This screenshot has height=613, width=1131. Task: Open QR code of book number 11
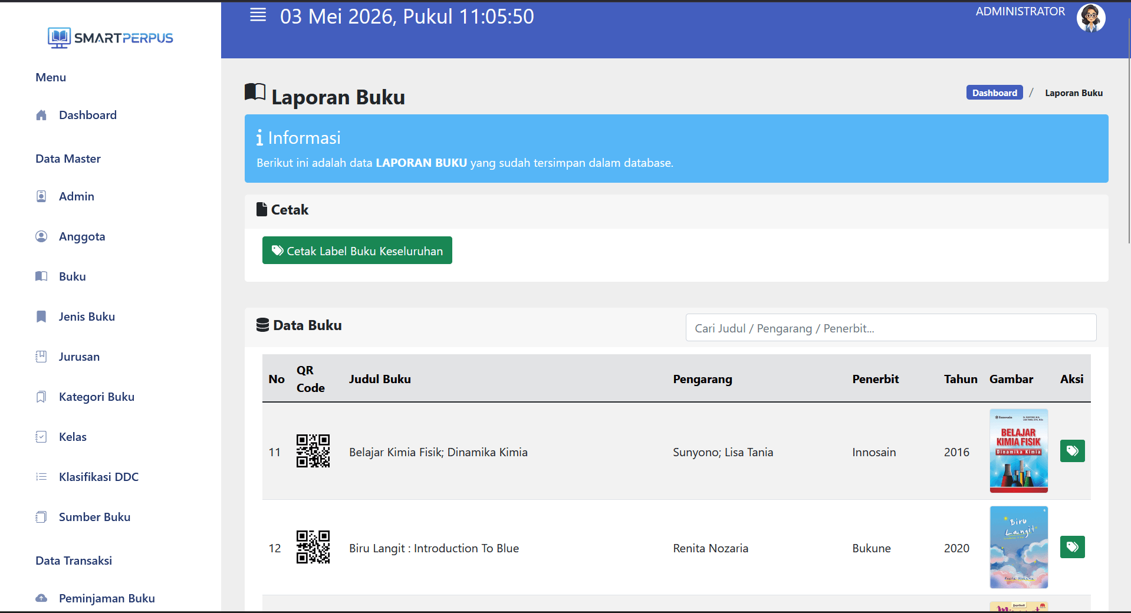pyautogui.click(x=313, y=451)
